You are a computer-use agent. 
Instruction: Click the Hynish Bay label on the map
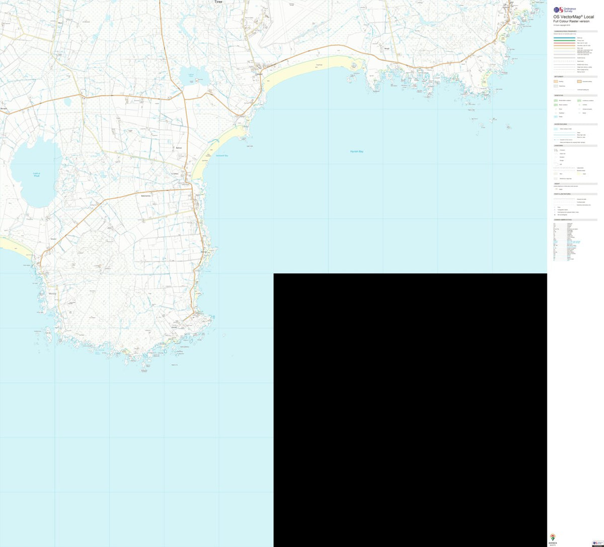357,151
